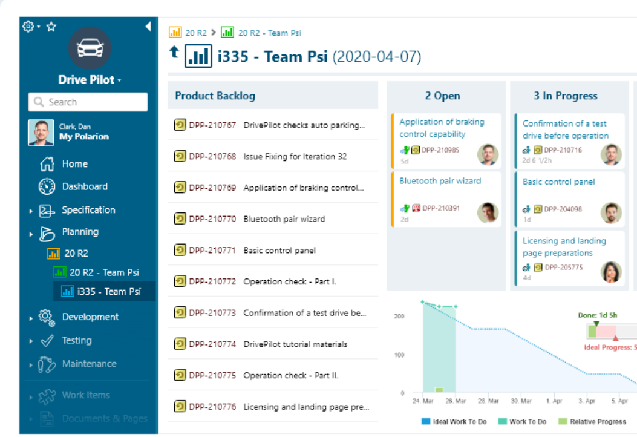The width and height of the screenshot is (637, 437).
Task: Click the icon beside DPP-210772
Action: 180,281
